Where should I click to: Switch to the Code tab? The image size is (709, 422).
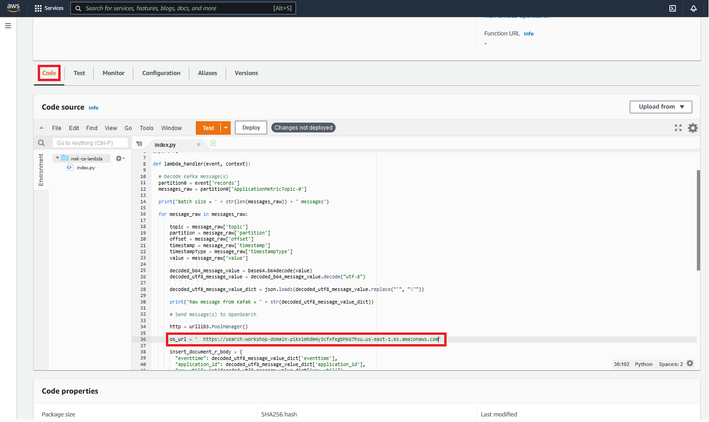point(49,73)
